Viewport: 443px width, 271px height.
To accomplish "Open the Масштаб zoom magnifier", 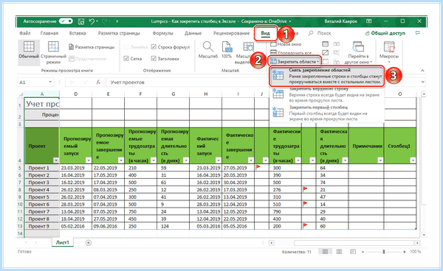I will pos(208,50).
